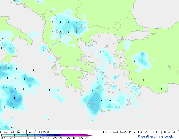Click the magenta legend swatch between 40 and 45
179x139 pixels.
pos(77,135)
